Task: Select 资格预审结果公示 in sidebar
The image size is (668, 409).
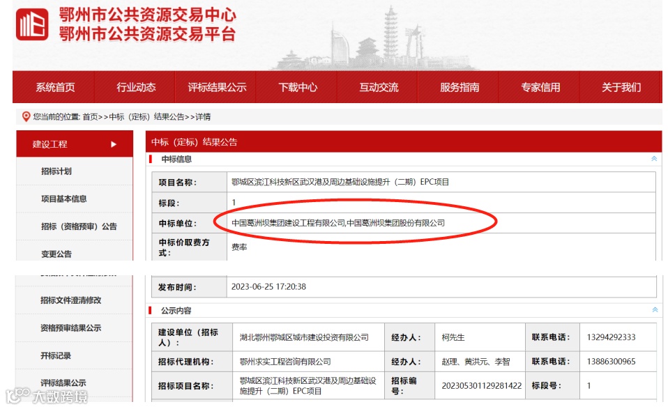Action: [x=70, y=327]
